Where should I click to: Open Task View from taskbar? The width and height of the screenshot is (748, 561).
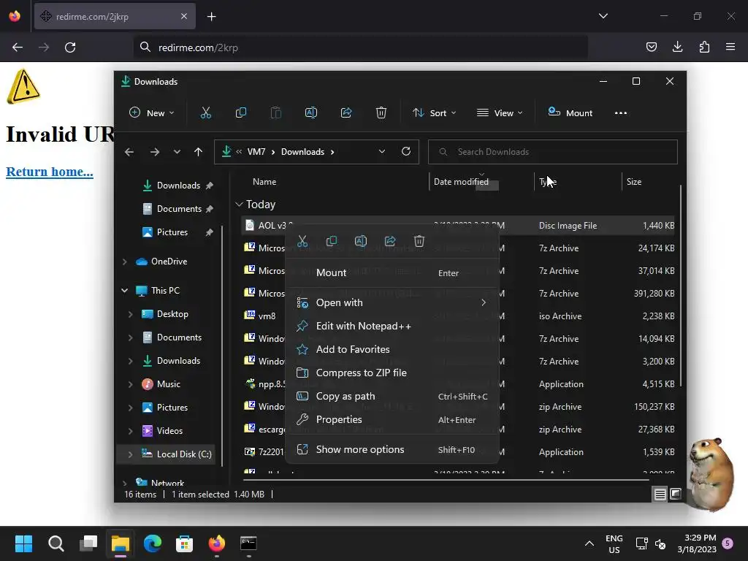[88, 543]
